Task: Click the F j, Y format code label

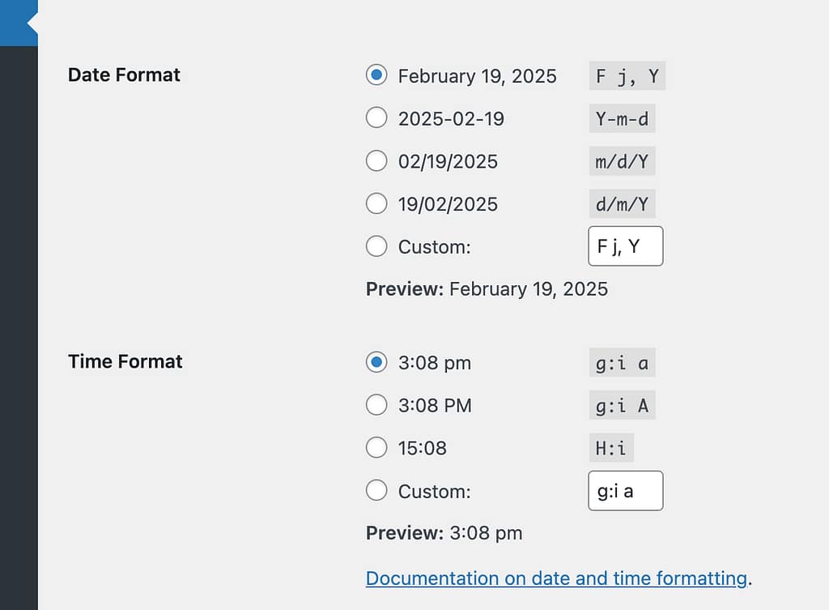Action: (x=627, y=75)
